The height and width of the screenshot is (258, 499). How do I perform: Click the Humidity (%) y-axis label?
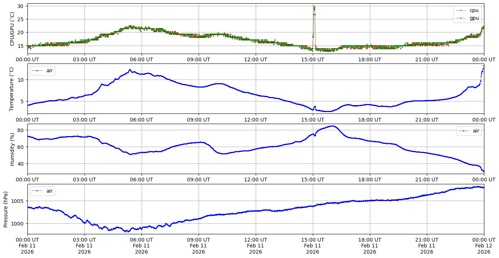12,149
